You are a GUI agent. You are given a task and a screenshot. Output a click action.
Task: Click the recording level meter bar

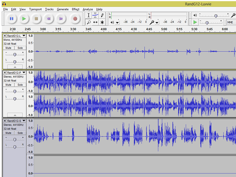[169, 15]
